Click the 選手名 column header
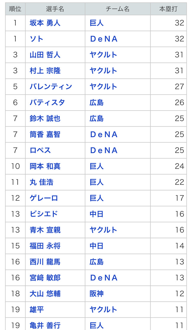 55,9
